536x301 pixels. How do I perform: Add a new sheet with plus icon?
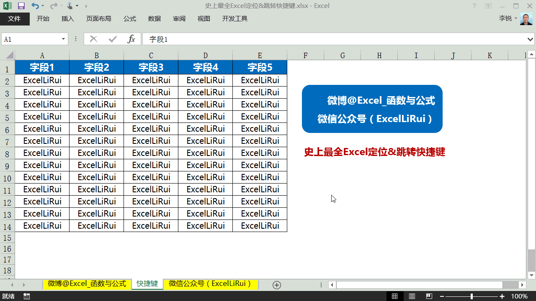coord(276,285)
